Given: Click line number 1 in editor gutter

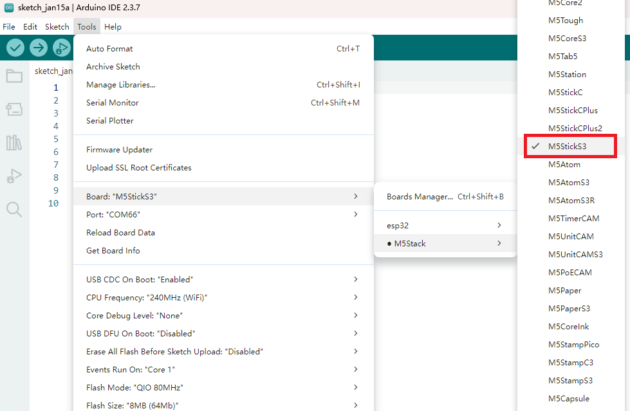Looking at the screenshot, I should pos(55,87).
